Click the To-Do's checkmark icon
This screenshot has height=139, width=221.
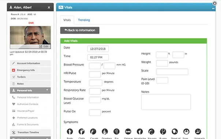point(14,77)
